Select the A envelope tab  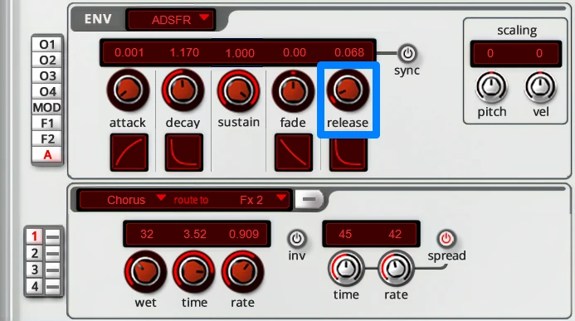[x=47, y=155]
